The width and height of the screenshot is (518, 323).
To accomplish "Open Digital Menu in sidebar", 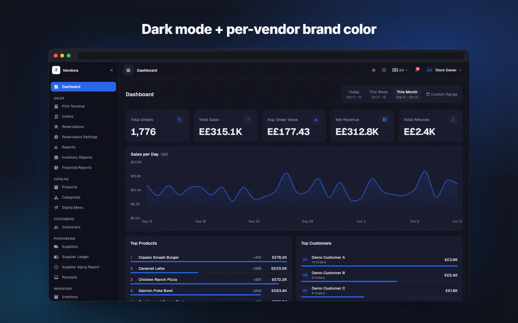I will point(83,208).
